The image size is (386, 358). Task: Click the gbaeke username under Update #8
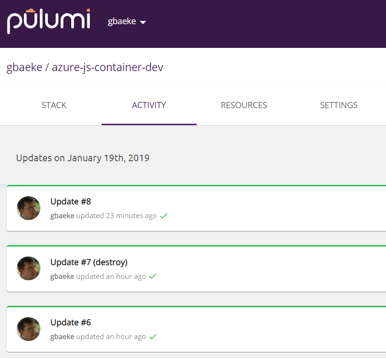point(62,216)
